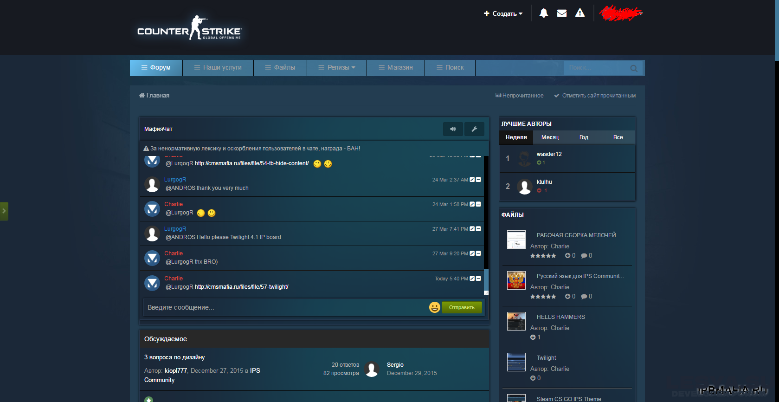Open topic 3 вопроса по дизайну
The image size is (779, 402).
point(174,357)
